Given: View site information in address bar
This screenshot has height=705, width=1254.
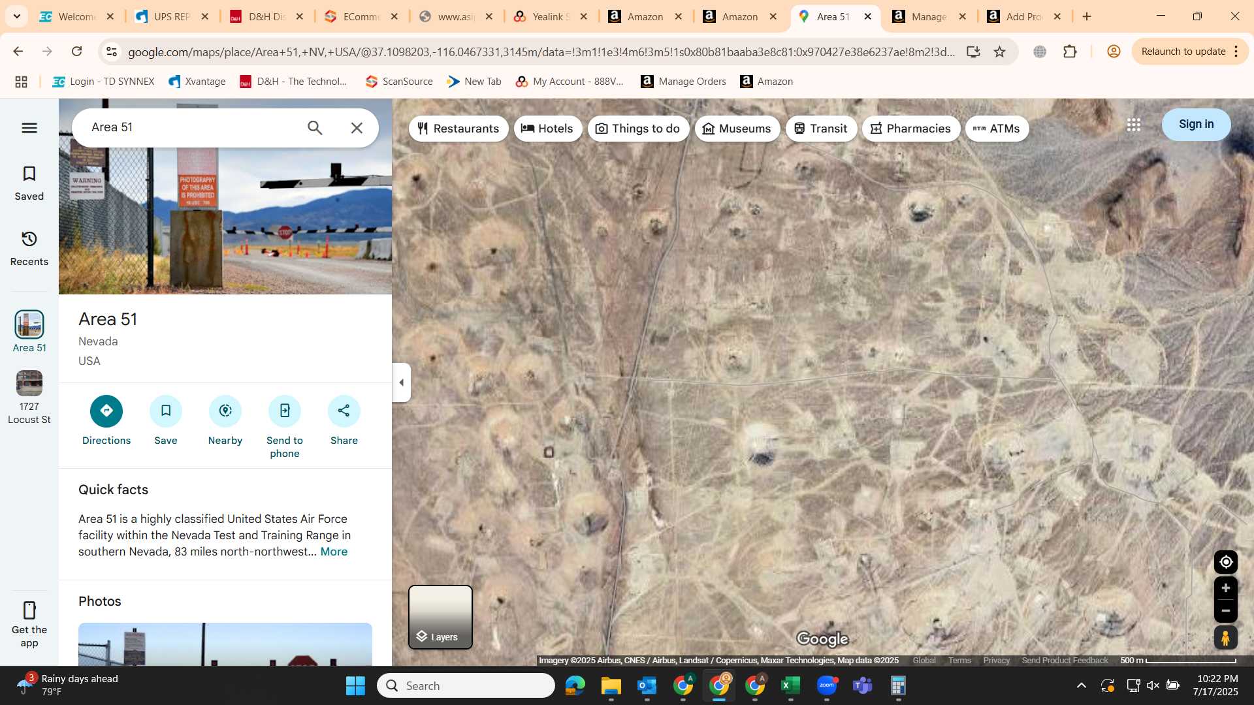Looking at the screenshot, I should 112,52.
